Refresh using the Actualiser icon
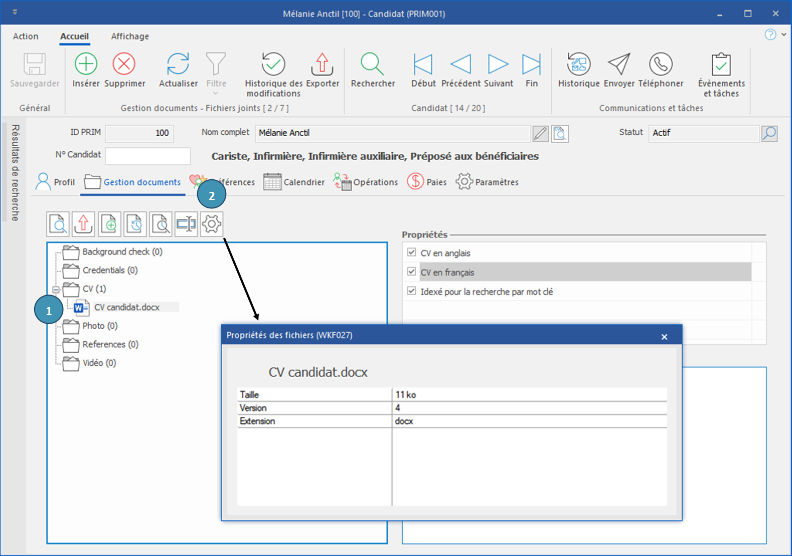792x556 pixels. click(x=178, y=64)
